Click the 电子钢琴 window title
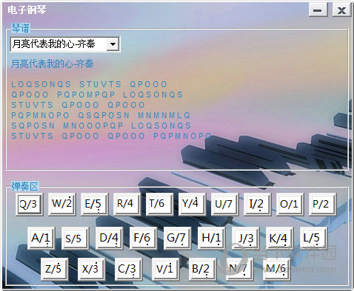 click(27, 10)
